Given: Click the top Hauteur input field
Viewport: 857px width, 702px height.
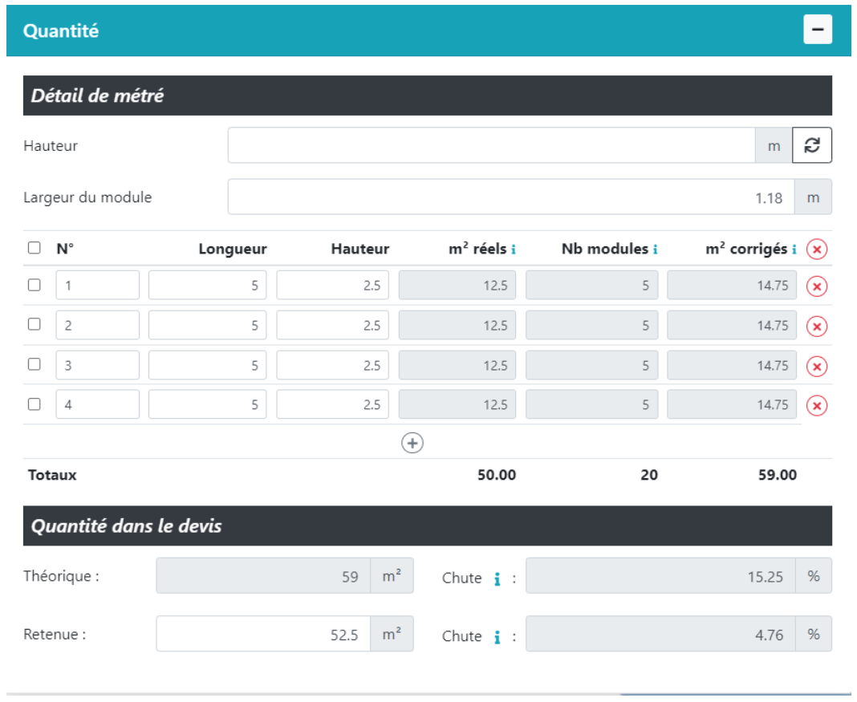Looking at the screenshot, I should coord(491,145).
